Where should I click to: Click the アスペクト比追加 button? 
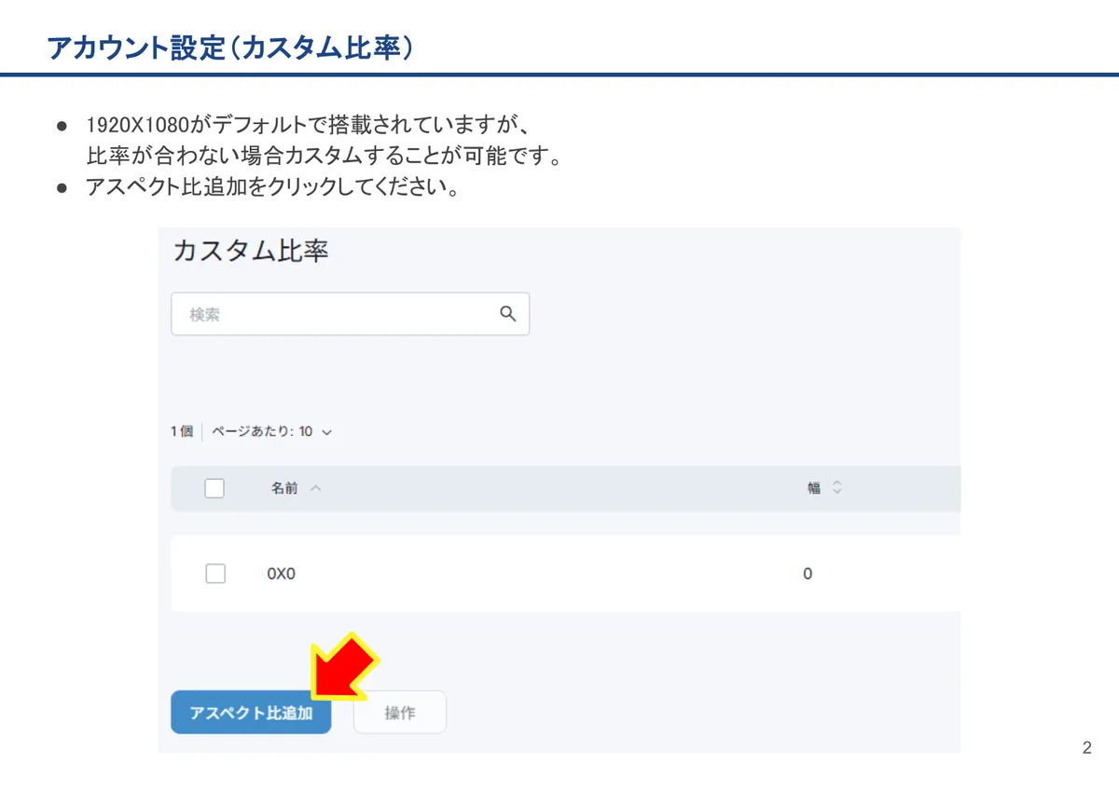pos(251,713)
